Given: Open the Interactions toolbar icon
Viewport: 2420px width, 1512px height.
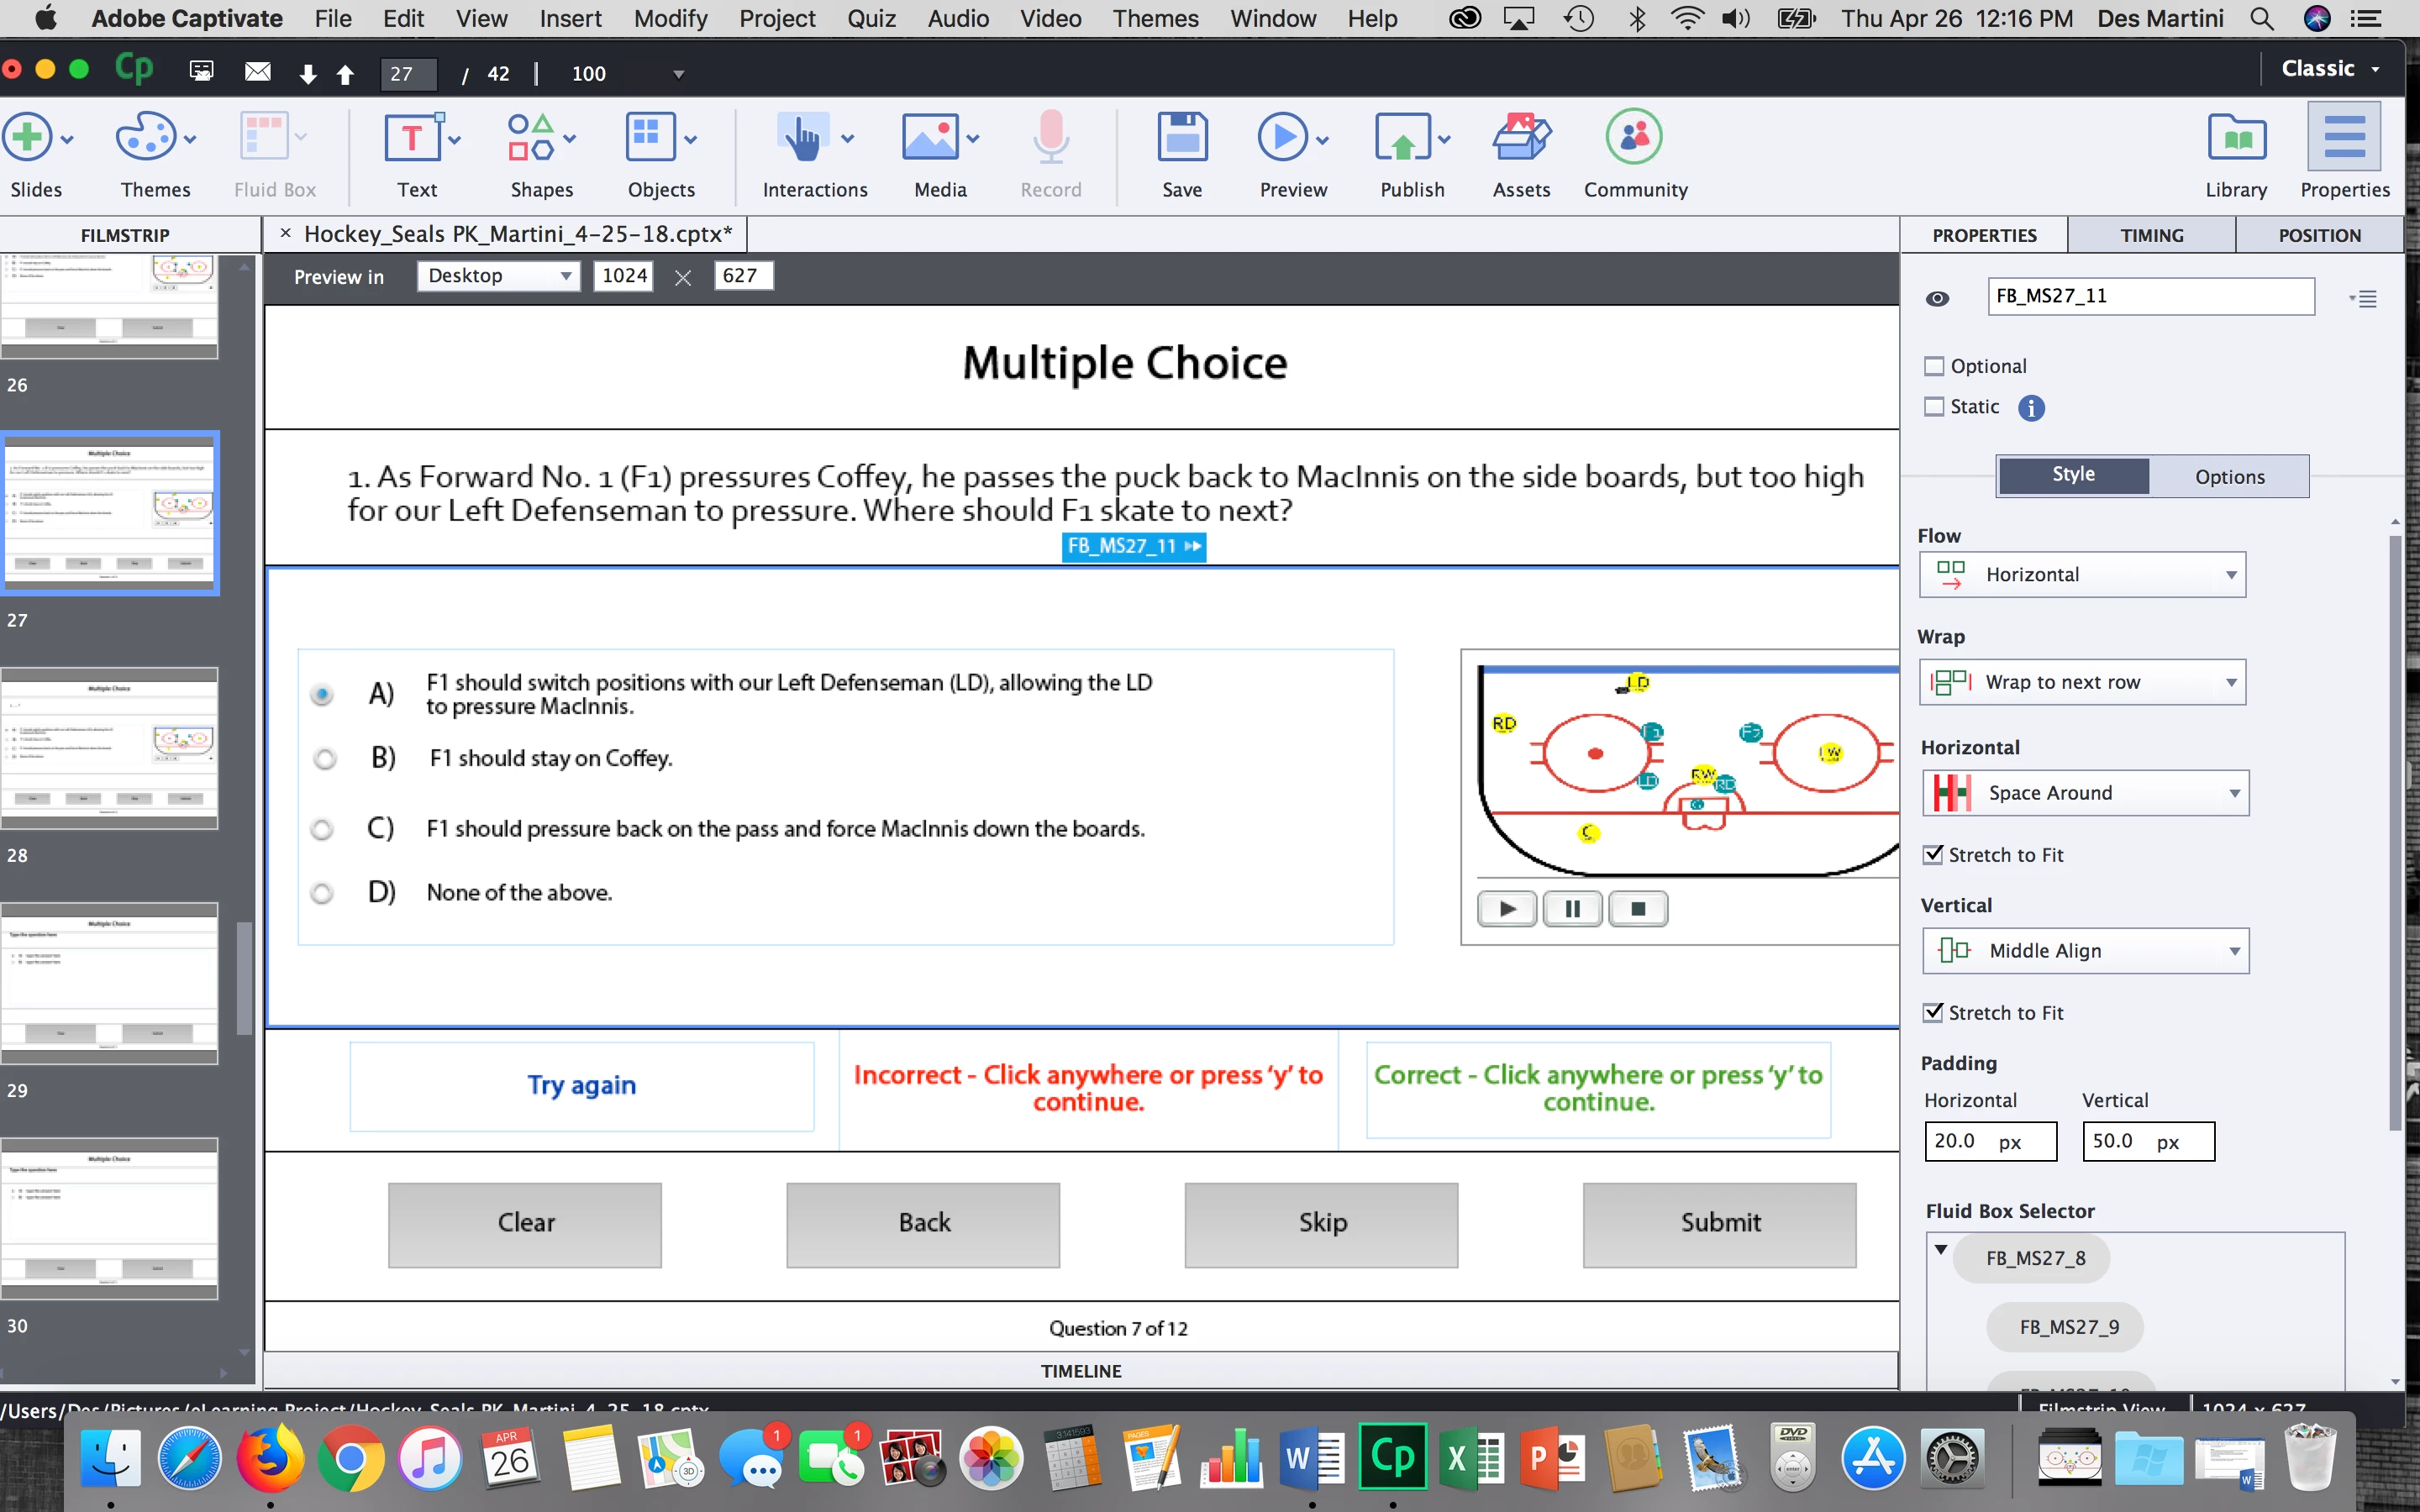Looking at the screenshot, I should [802, 139].
